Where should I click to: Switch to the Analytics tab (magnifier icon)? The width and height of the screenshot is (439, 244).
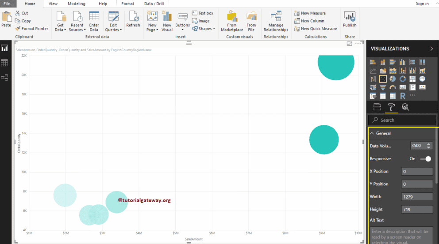(x=405, y=107)
